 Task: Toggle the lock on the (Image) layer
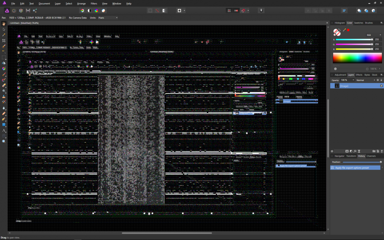381,80
